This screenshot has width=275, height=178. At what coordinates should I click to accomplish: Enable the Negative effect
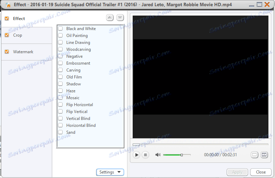[x=60, y=56]
